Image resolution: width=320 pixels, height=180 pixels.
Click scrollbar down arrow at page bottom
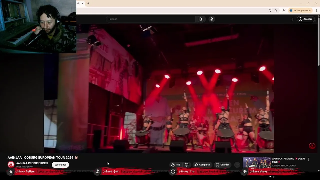pyautogui.click(x=318, y=171)
